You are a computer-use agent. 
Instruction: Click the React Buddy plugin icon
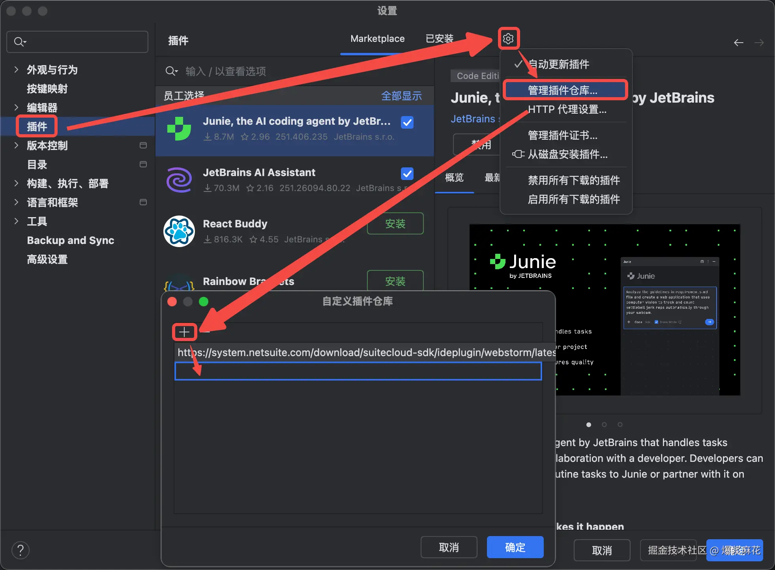(179, 231)
